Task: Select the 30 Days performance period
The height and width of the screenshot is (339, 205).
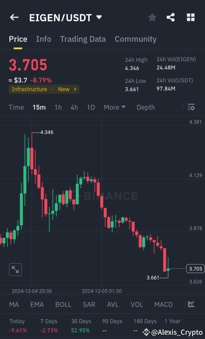Action: 81,321
